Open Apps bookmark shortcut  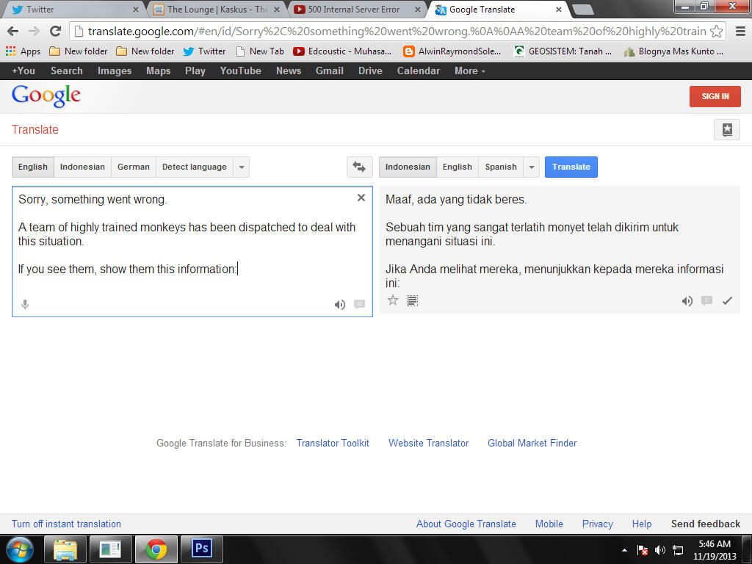(23, 51)
